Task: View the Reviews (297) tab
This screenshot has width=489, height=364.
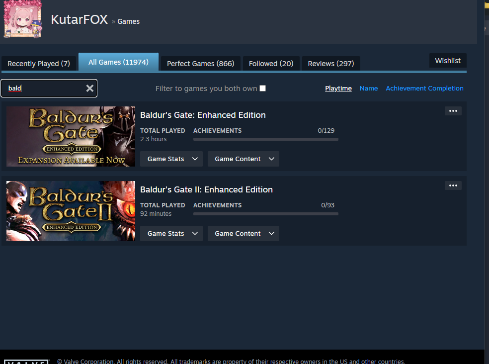Action: pos(331,63)
